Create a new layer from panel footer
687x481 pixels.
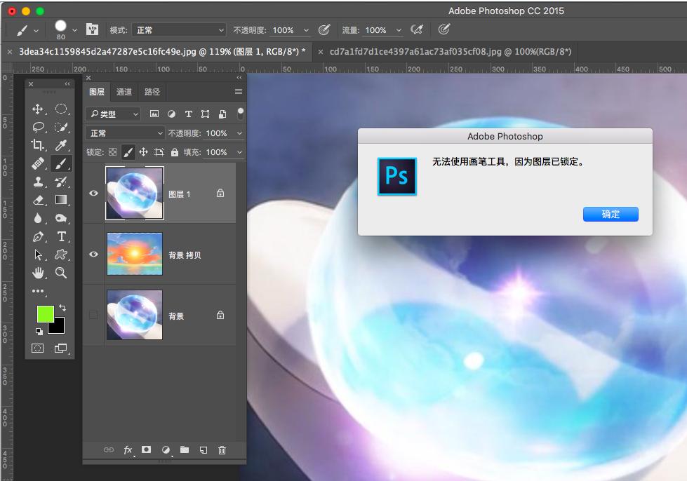pos(203,450)
